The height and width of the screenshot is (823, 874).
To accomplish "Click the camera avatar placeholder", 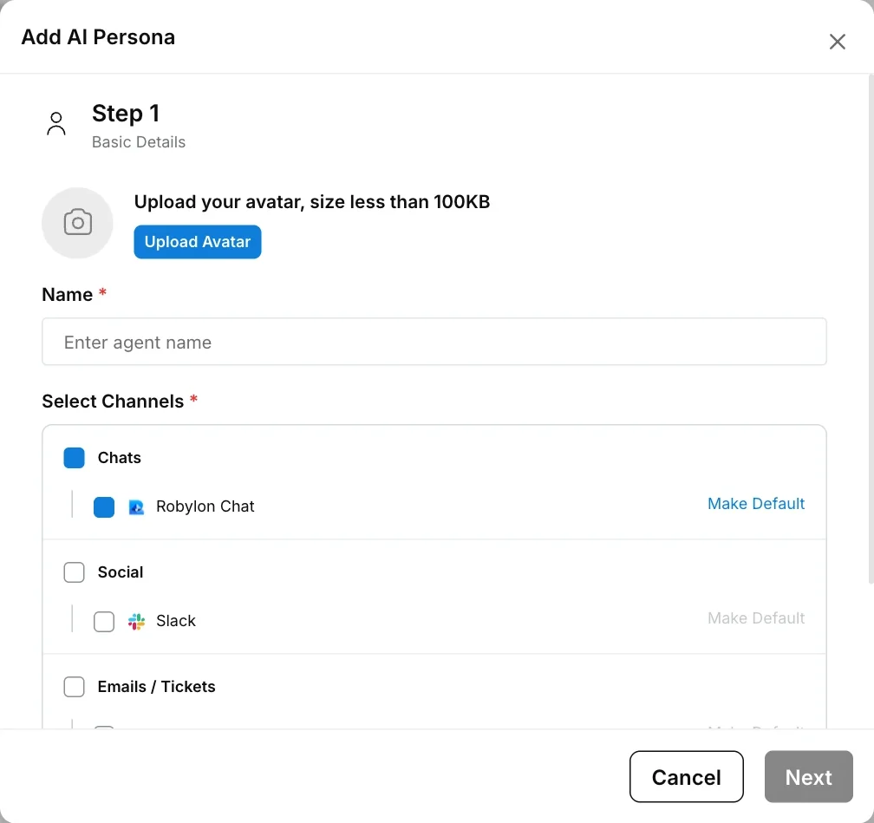I will pos(77,223).
